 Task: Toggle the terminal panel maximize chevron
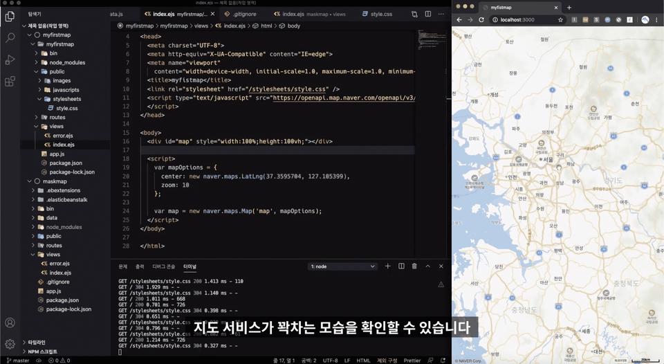click(427, 266)
